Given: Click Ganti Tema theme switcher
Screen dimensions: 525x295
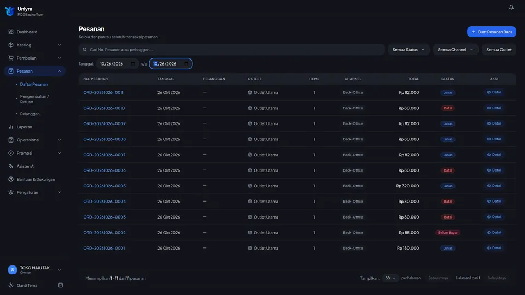Looking at the screenshot, I should tap(27, 285).
